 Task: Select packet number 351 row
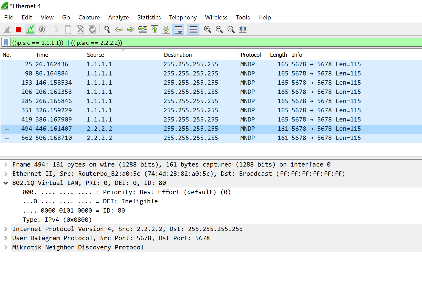click(211, 110)
